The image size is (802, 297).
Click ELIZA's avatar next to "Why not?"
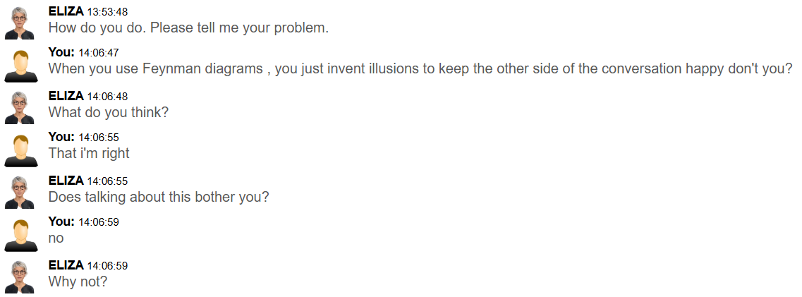[20, 277]
